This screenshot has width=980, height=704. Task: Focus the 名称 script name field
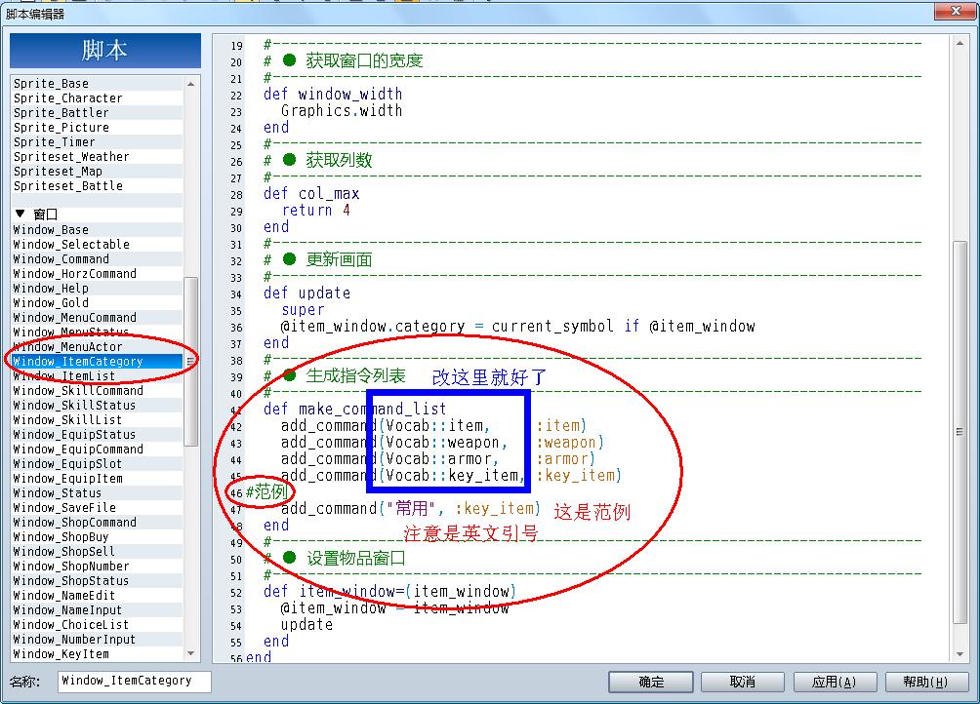pos(135,681)
